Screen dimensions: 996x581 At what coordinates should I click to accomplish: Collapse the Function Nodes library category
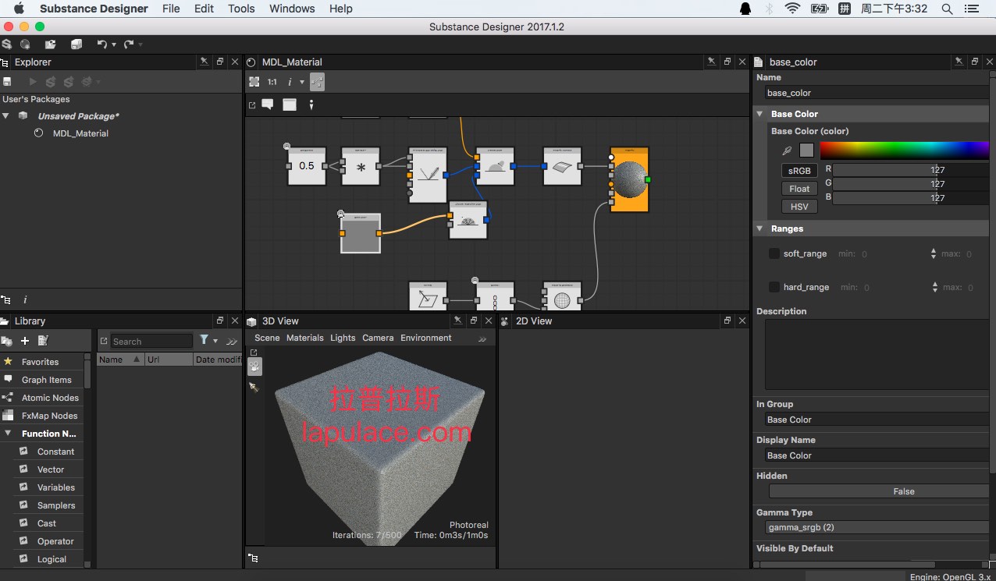(7, 434)
